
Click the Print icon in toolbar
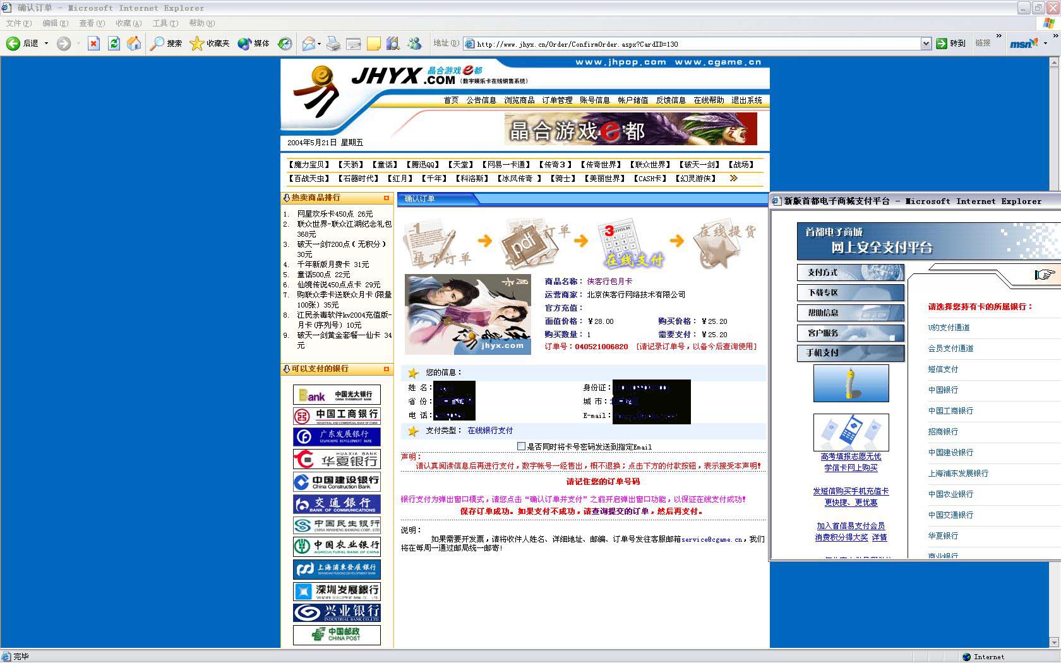333,44
